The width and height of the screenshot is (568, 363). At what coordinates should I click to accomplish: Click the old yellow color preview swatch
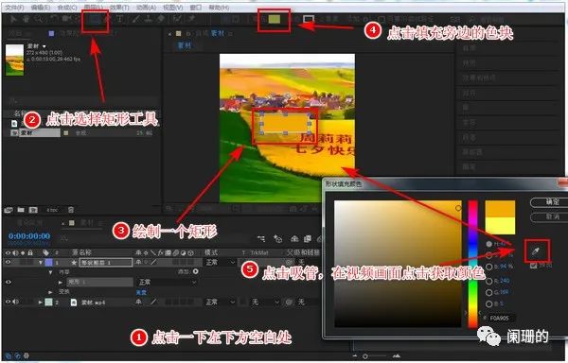click(500, 226)
